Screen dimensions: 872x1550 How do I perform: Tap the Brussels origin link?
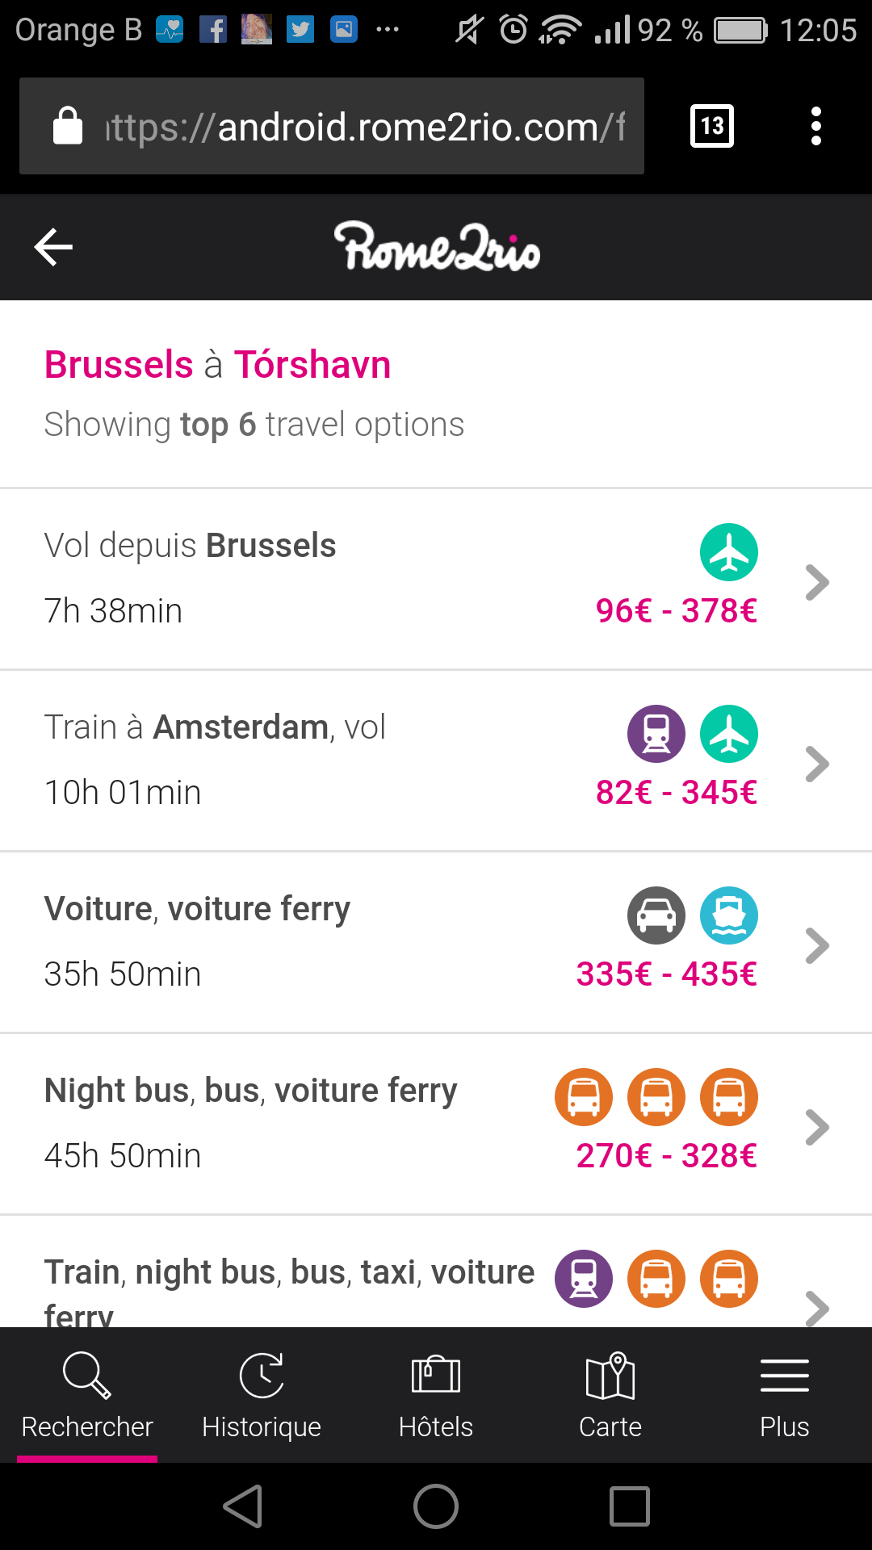[119, 365]
